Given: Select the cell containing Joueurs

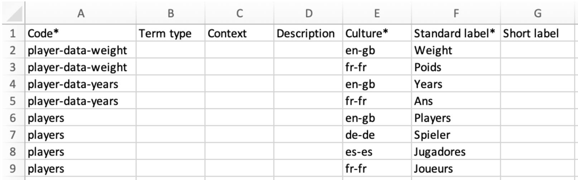Looking at the screenshot, I should click(456, 169).
